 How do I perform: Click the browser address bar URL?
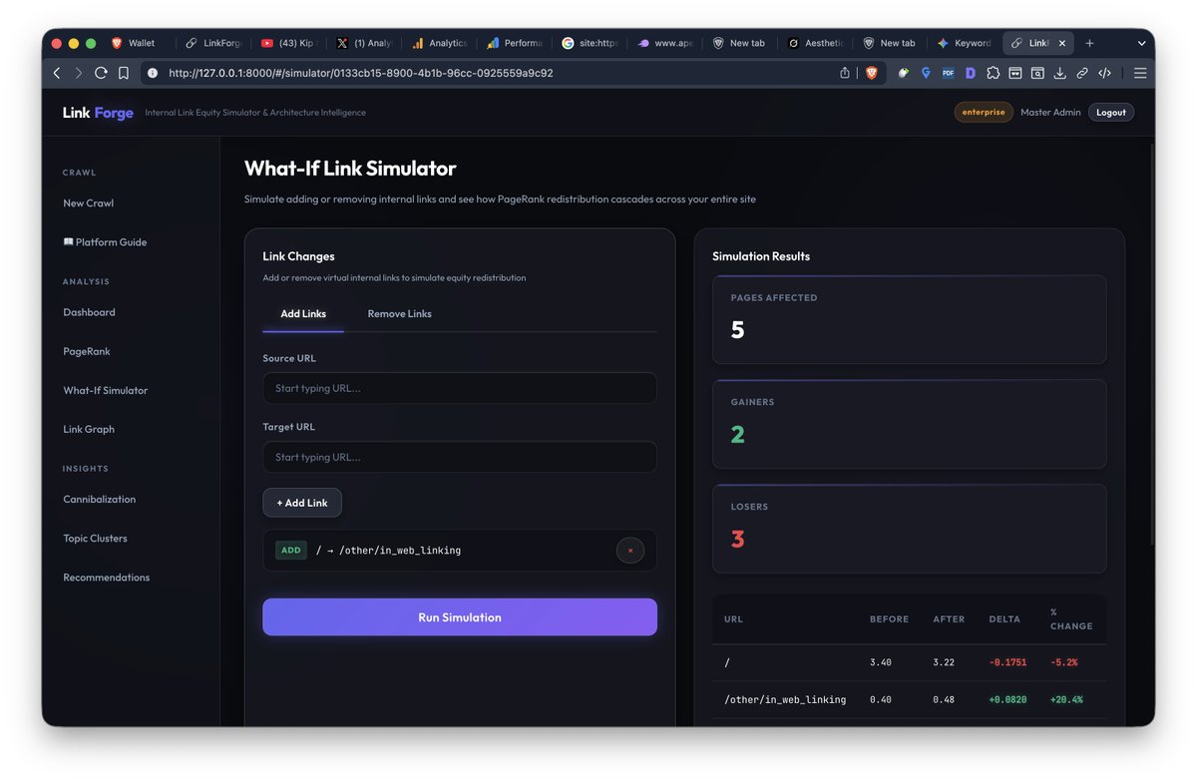tap(360, 73)
